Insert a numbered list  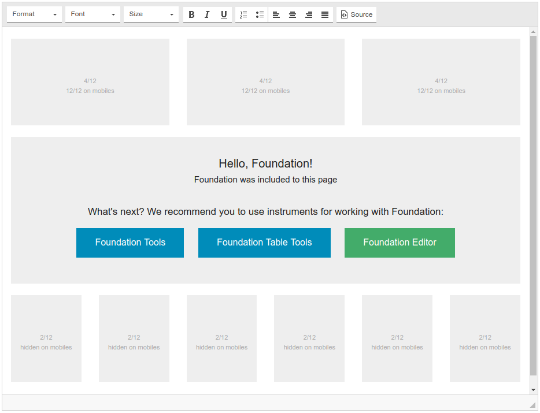point(243,14)
